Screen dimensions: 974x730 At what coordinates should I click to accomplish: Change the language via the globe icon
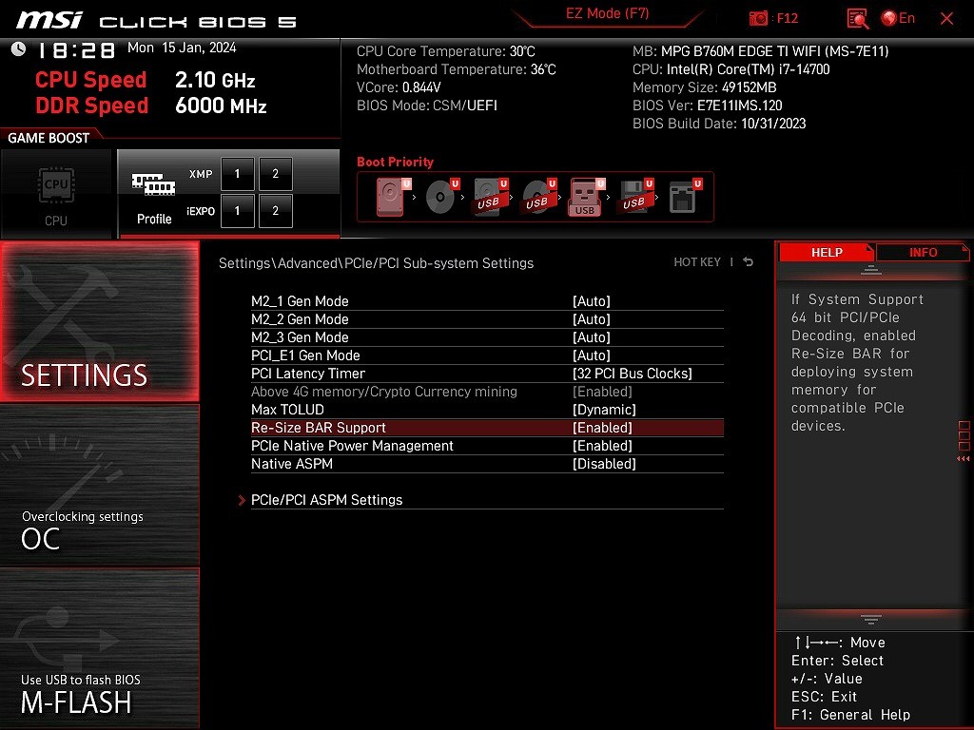coord(889,18)
